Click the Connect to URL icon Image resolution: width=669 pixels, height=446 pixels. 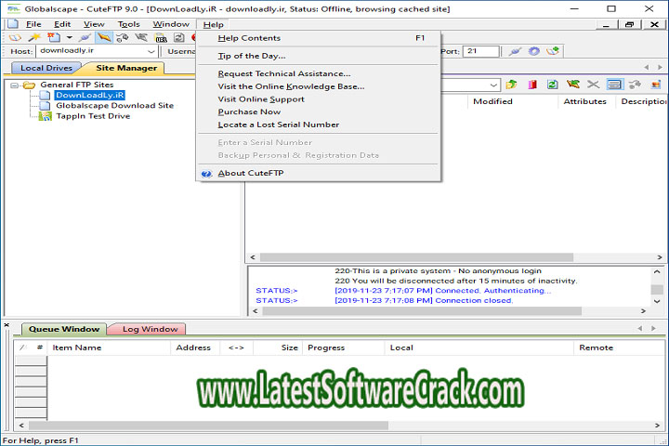pos(160,38)
